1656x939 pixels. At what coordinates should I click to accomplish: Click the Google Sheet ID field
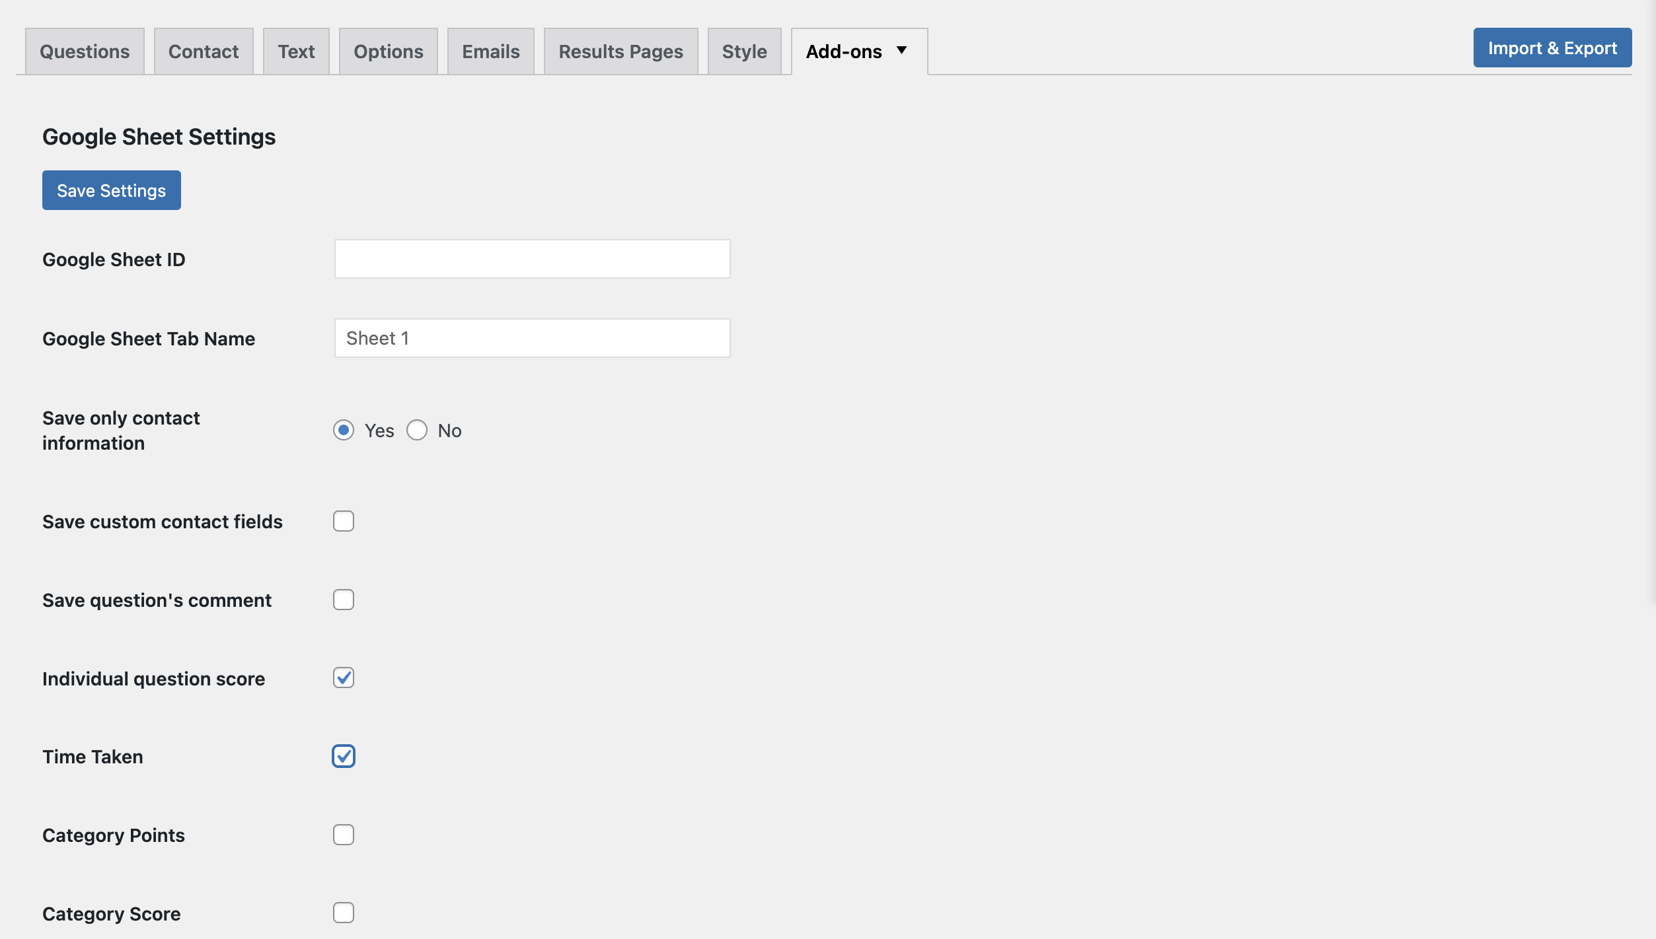(532, 259)
